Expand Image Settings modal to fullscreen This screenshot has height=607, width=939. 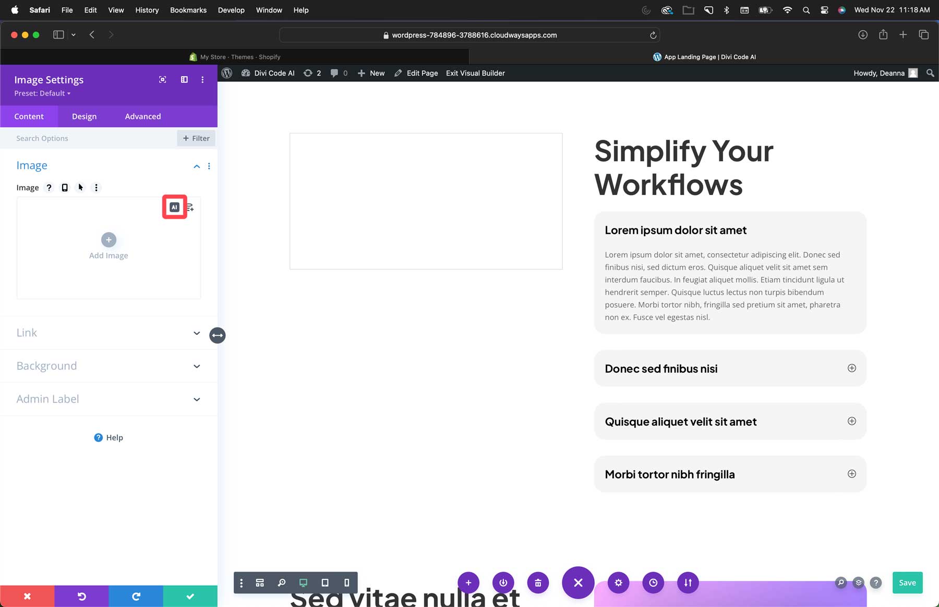point(163,80)
